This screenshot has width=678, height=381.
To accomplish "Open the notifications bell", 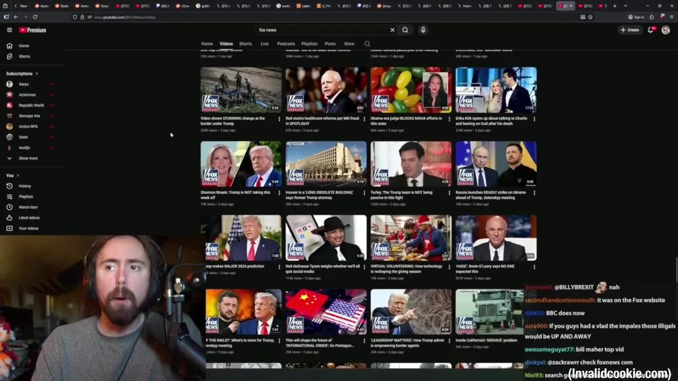I will pos(651,30).
